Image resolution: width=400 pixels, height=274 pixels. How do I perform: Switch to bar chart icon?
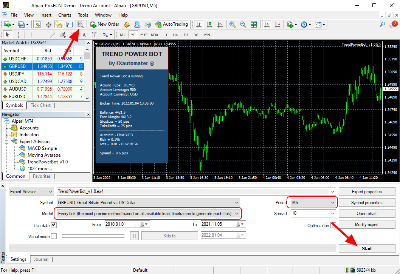click(x=199, y=25)
